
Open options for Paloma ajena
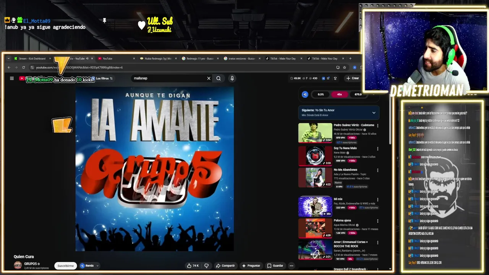tap(378, 221)
